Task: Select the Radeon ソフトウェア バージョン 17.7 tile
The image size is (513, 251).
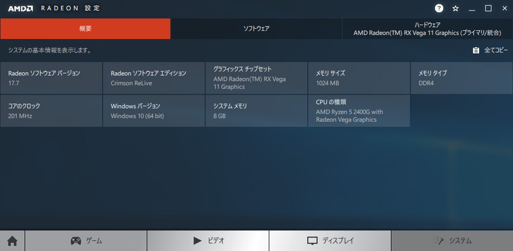Action: tap(51, 78)
